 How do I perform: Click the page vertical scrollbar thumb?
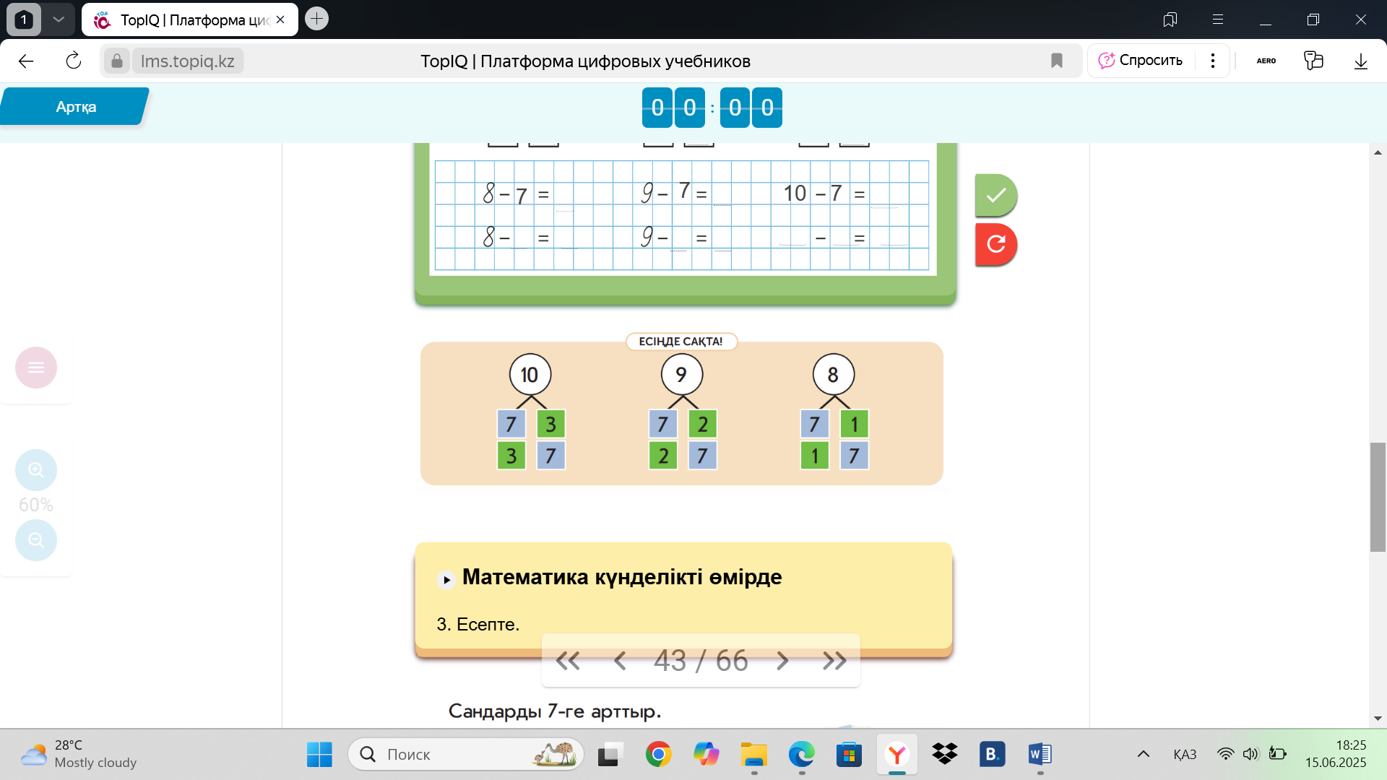[x=1378, y=497]
